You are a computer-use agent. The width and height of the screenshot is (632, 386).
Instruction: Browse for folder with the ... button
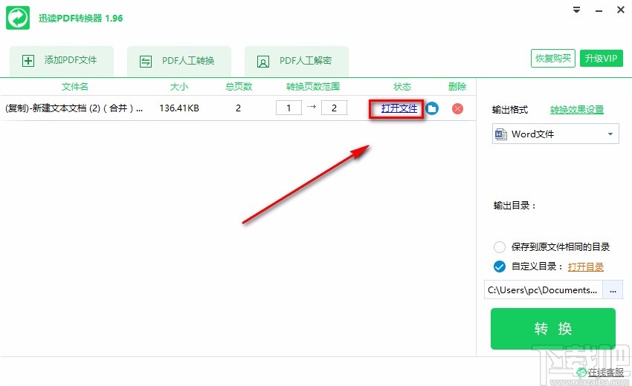(x=613, y=290)
